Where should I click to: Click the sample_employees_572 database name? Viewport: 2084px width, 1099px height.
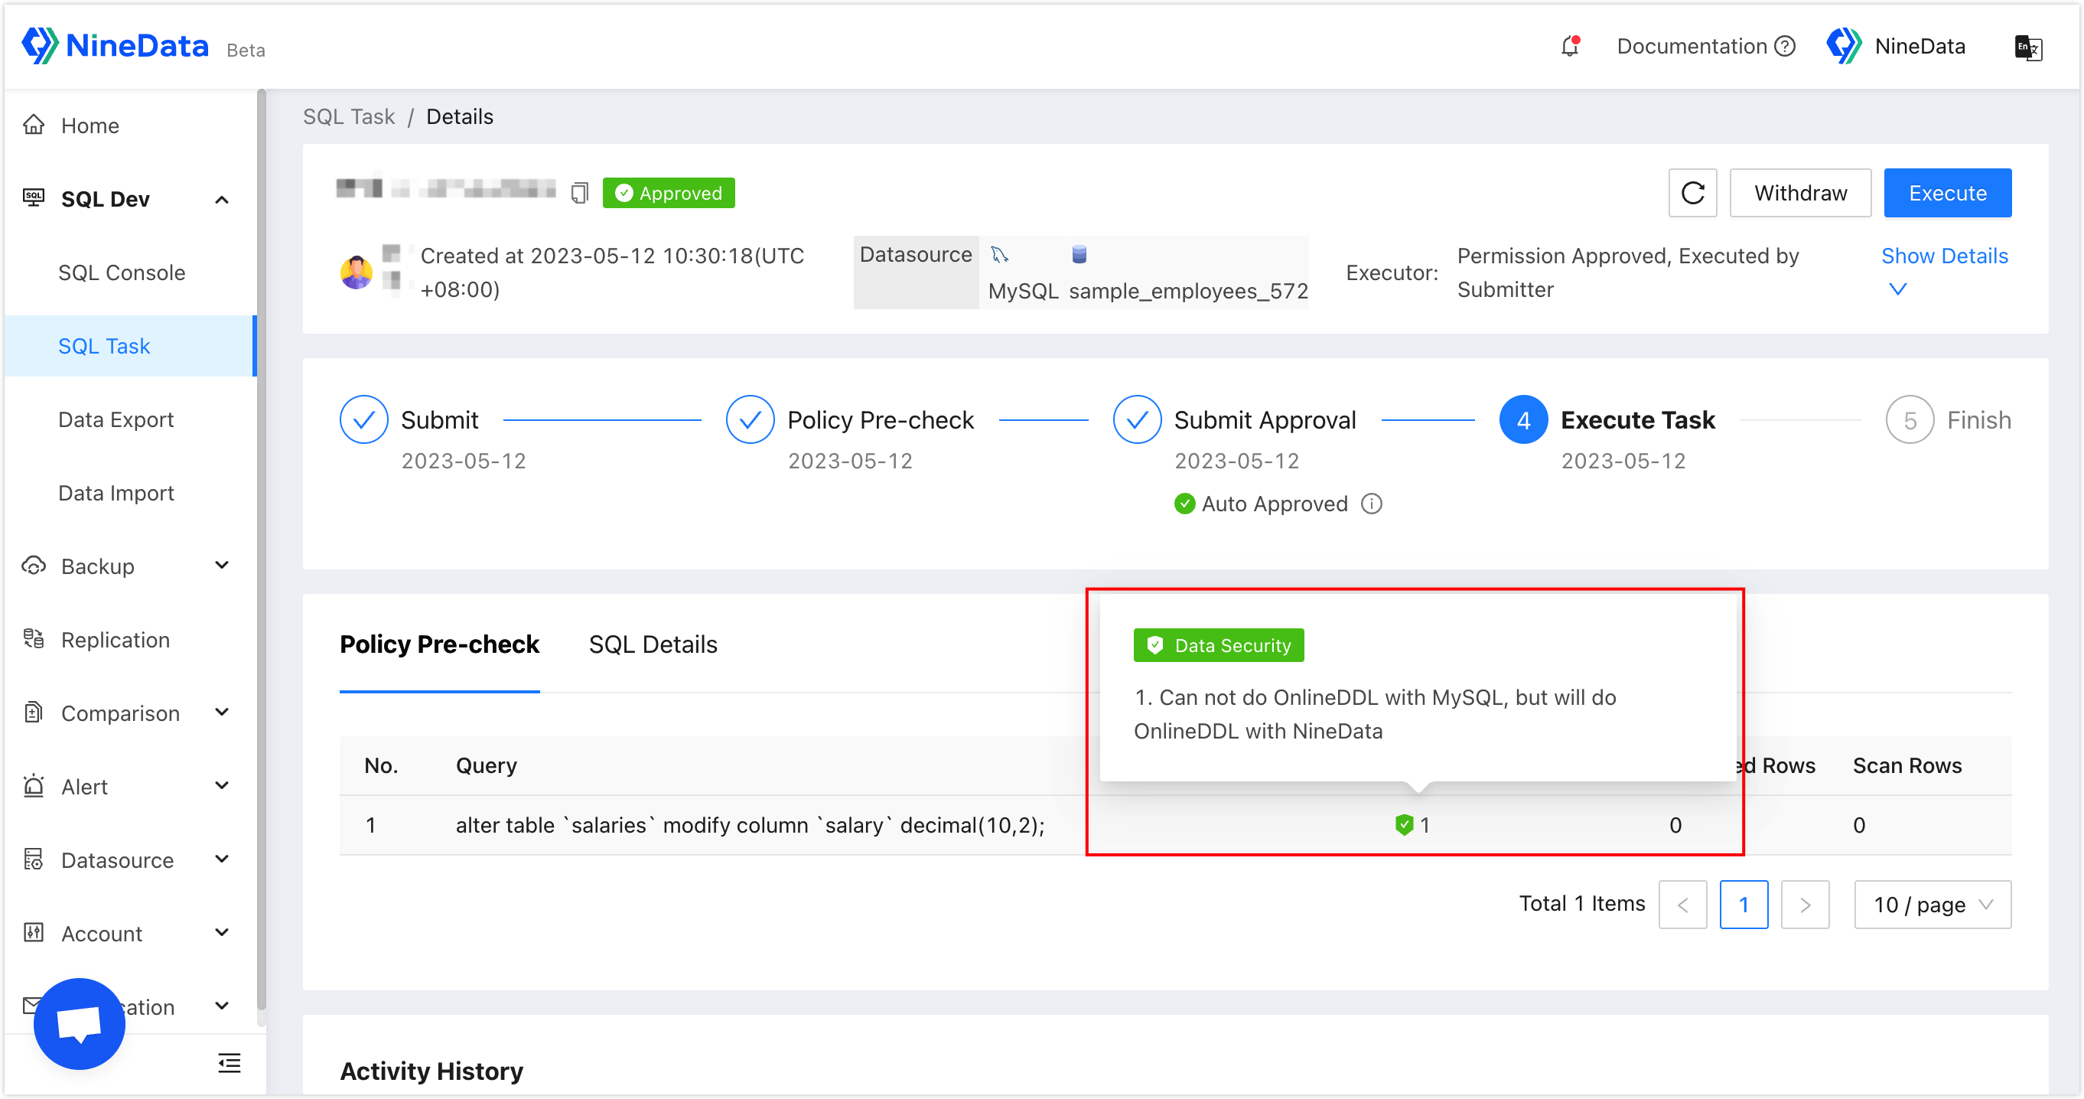(x=1188, y=291)
